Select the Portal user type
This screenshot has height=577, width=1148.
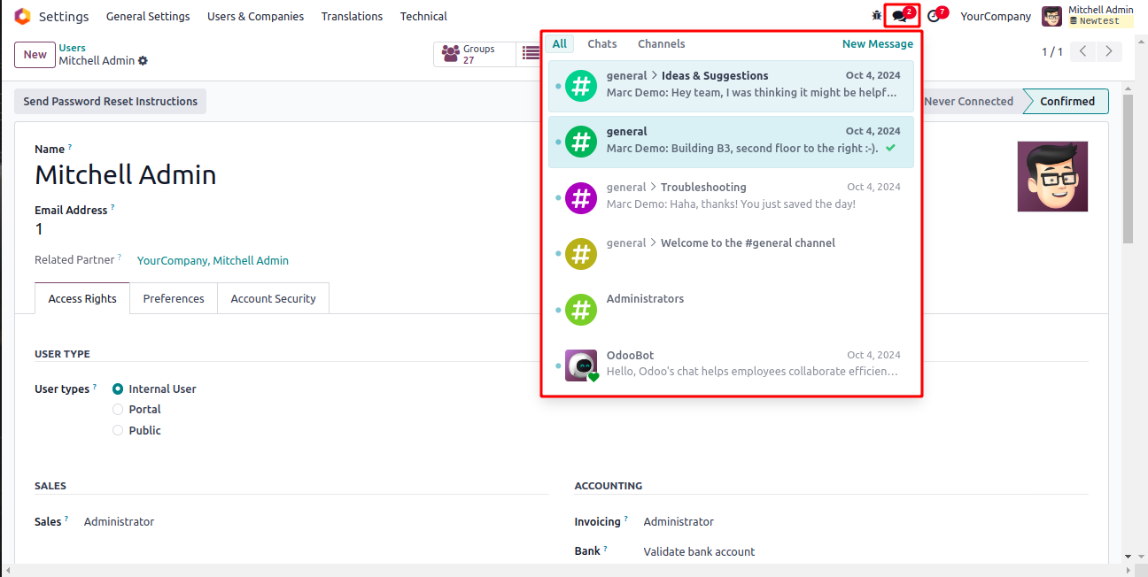tap(118, 410)
